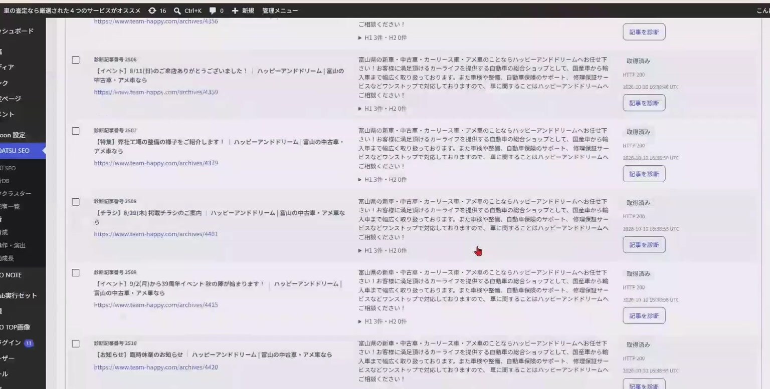Tick checkbox for article 2510
770x389 pixels.
(x=76, y=343)
